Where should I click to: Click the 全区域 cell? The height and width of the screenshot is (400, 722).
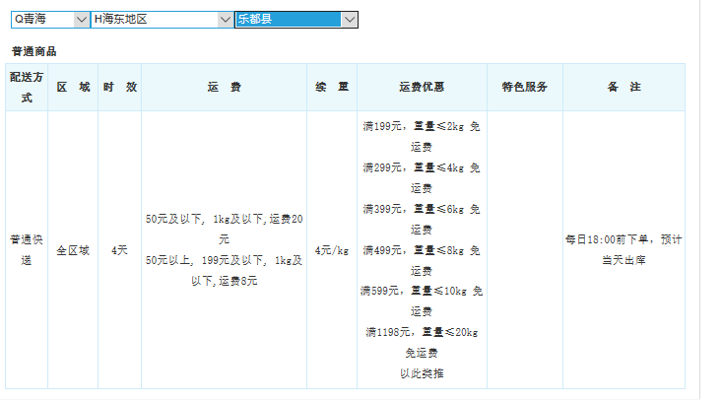pyautogui.click(x=73, y=250)
